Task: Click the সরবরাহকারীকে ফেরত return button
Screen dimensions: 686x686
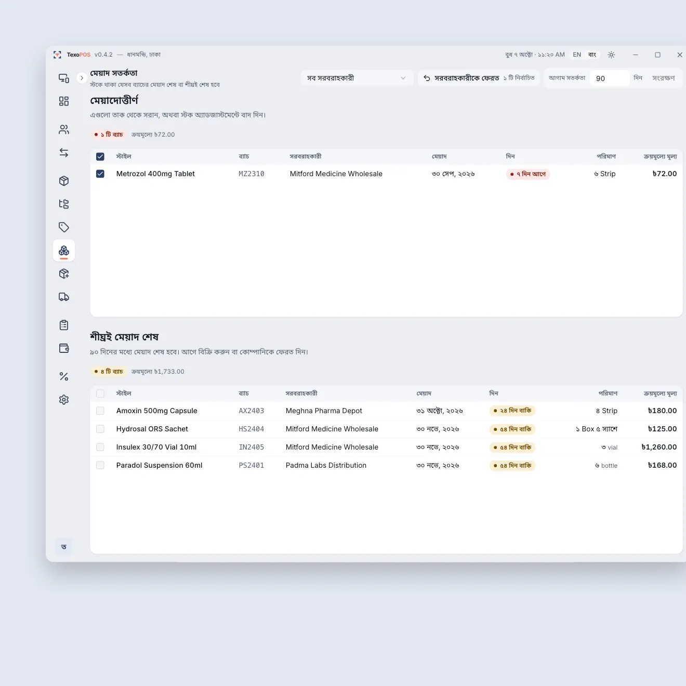Action: [x=479, y=78]
